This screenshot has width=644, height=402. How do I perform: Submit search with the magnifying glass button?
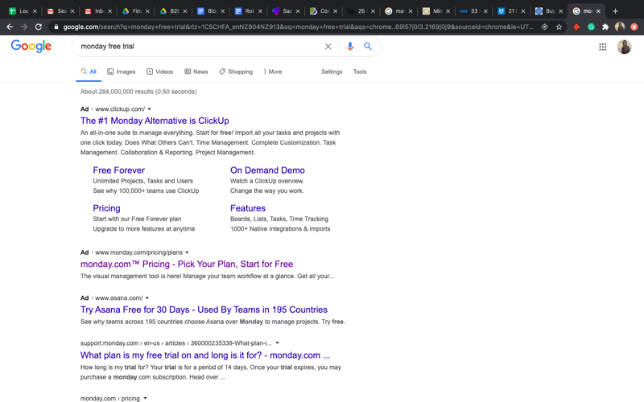pos(368,47)
